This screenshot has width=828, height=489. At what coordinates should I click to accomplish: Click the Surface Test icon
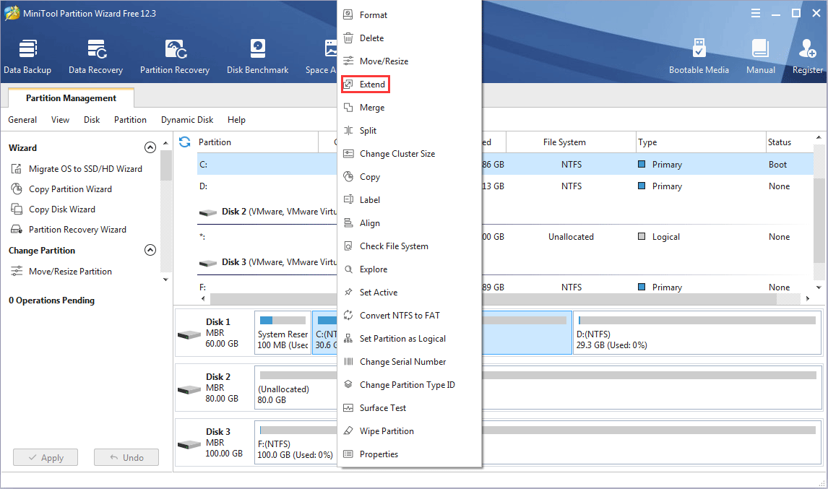pyautogui.click(x=348, y=407)
